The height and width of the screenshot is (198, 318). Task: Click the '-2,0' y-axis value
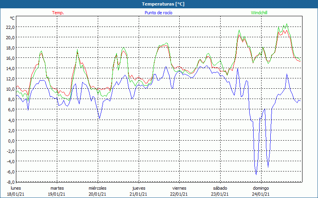coord(11,151)
